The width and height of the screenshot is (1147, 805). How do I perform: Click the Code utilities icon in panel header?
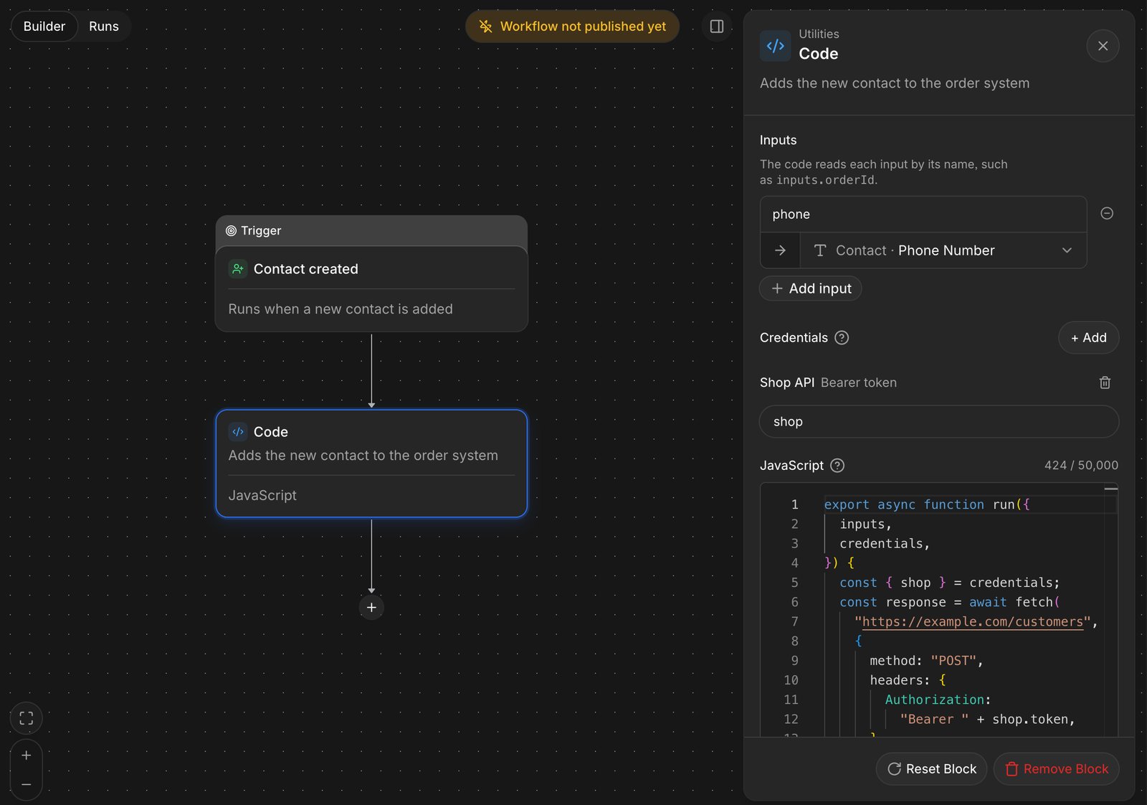pyautogui.click(x=775, y=46)
